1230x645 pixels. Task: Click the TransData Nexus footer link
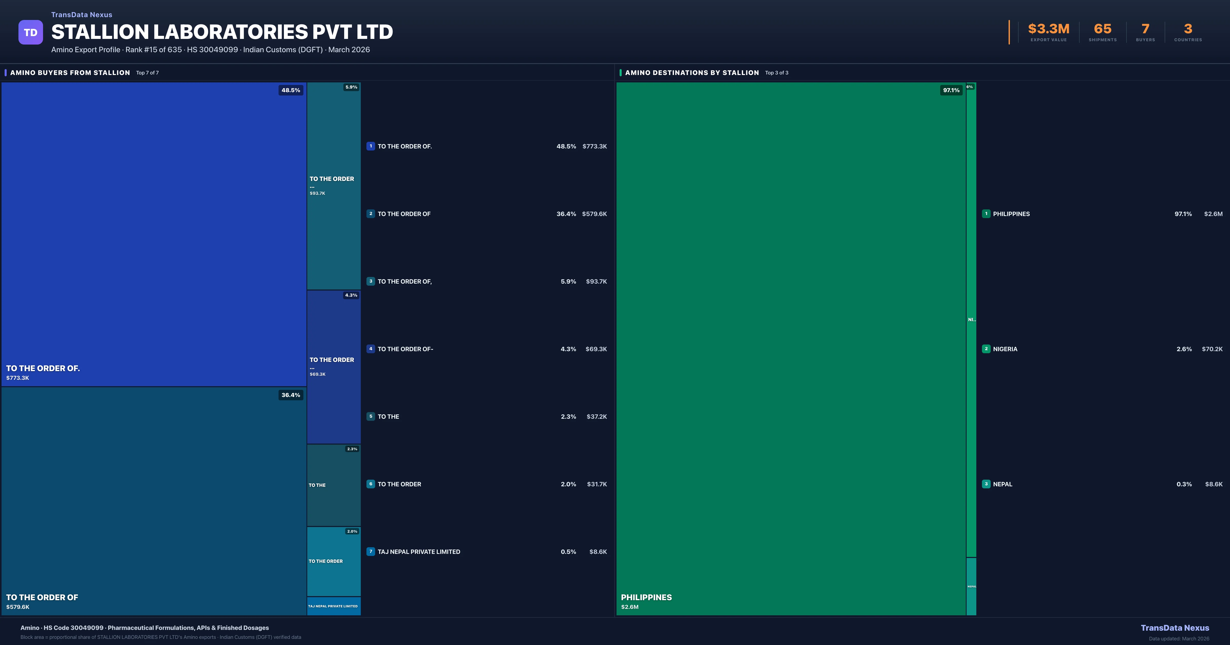pos(1175,628)
